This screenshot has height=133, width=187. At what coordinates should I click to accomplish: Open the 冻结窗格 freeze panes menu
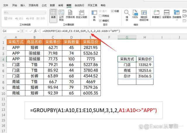coord(176,15)
